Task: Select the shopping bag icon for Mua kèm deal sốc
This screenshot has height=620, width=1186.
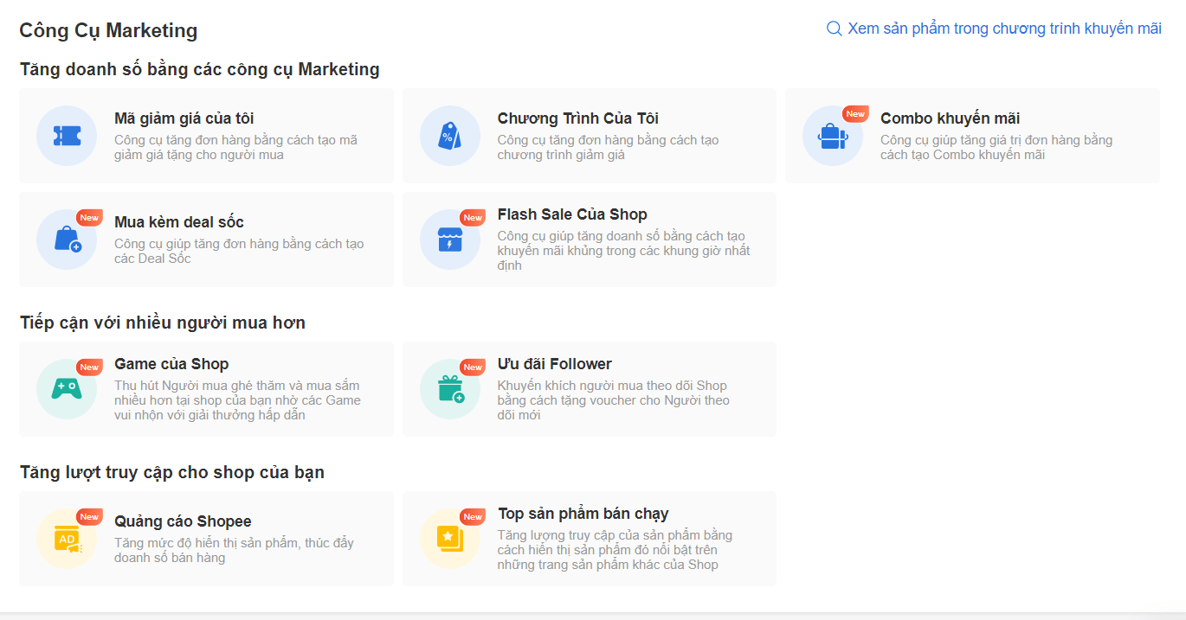Action: 67,240
